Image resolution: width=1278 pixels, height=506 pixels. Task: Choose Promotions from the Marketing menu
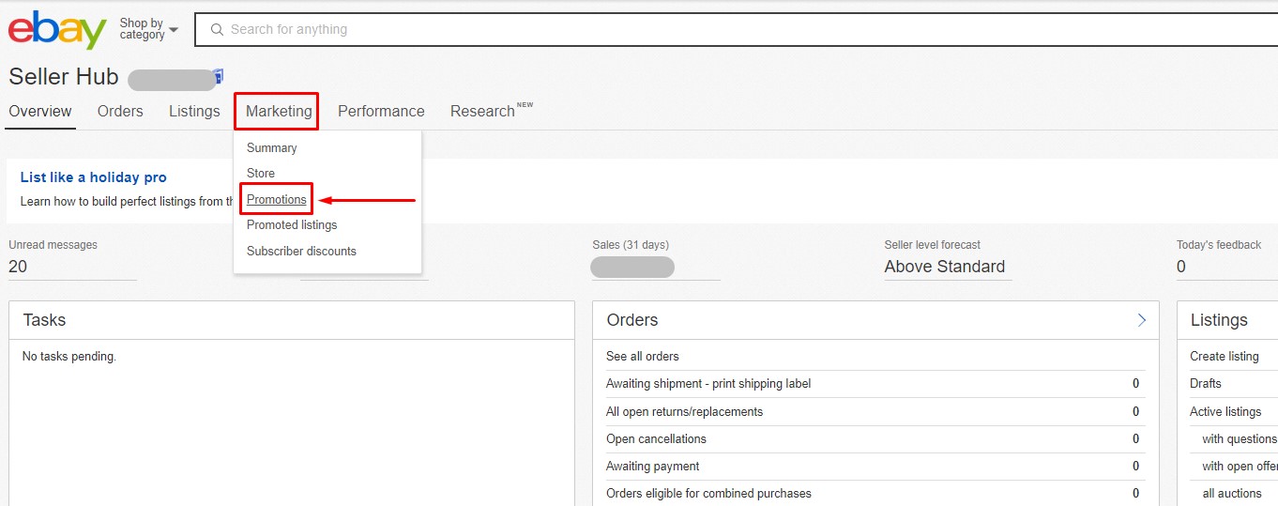(x=276, y=199)
